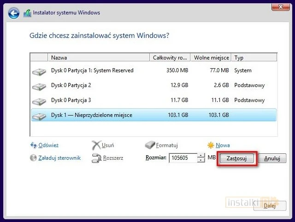The height and width of the screenshot is (222, 295).
Task: Select the Dysk 0 Partycja 3 row
Action: pyautogui.click(x=153, y=100)
